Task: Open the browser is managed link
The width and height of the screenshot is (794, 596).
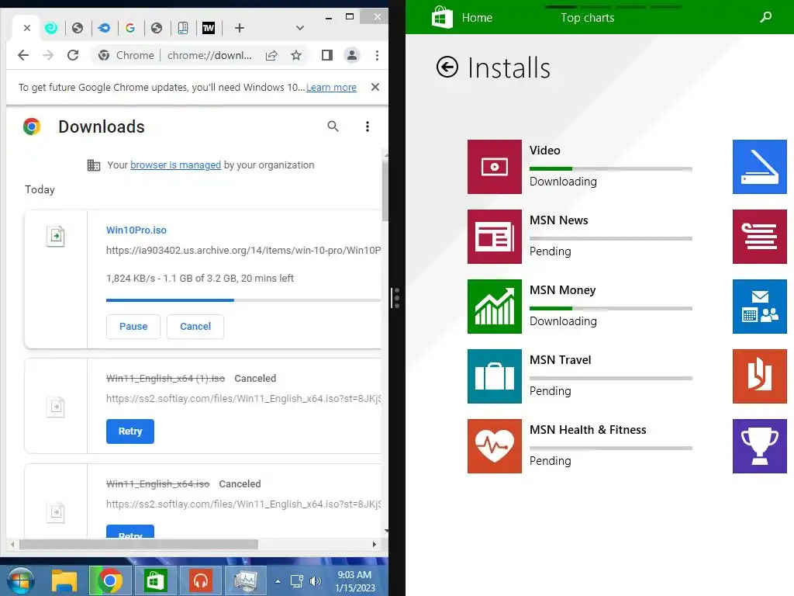Action: coord(176,165)
